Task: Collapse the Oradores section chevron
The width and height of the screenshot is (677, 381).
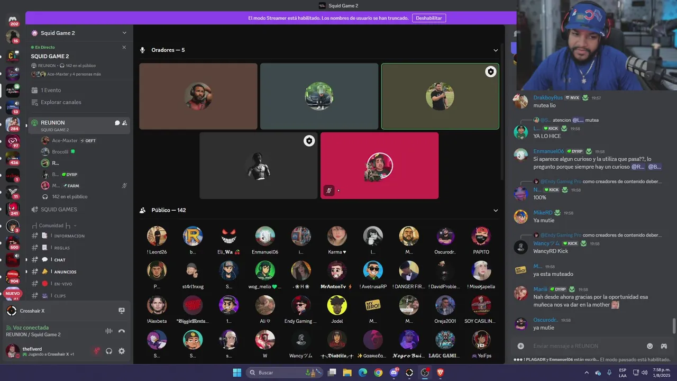Action: (x=496, y=50)
